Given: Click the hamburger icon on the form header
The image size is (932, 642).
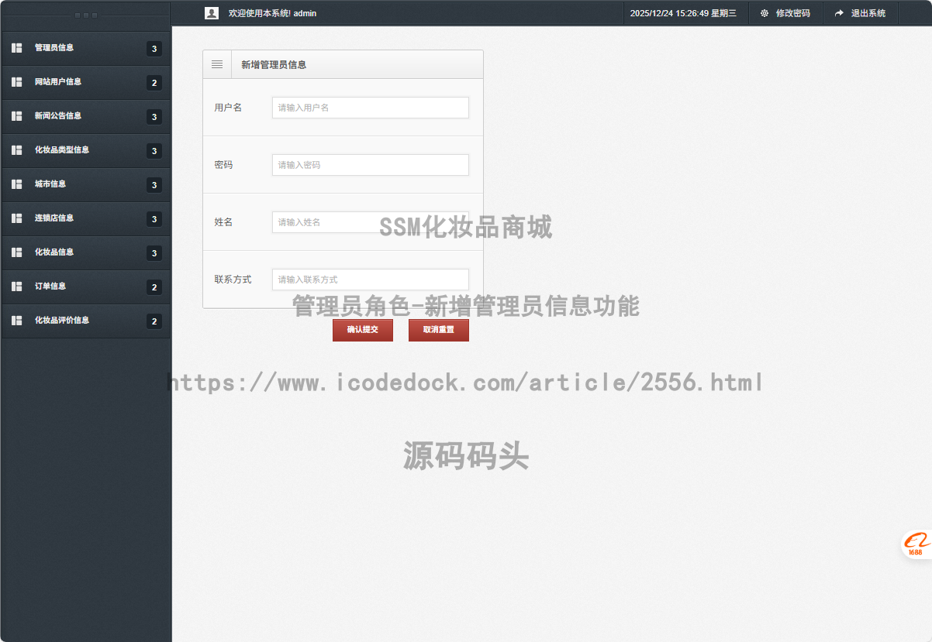Looking at the screenshot, I should (x=217, y=64).
